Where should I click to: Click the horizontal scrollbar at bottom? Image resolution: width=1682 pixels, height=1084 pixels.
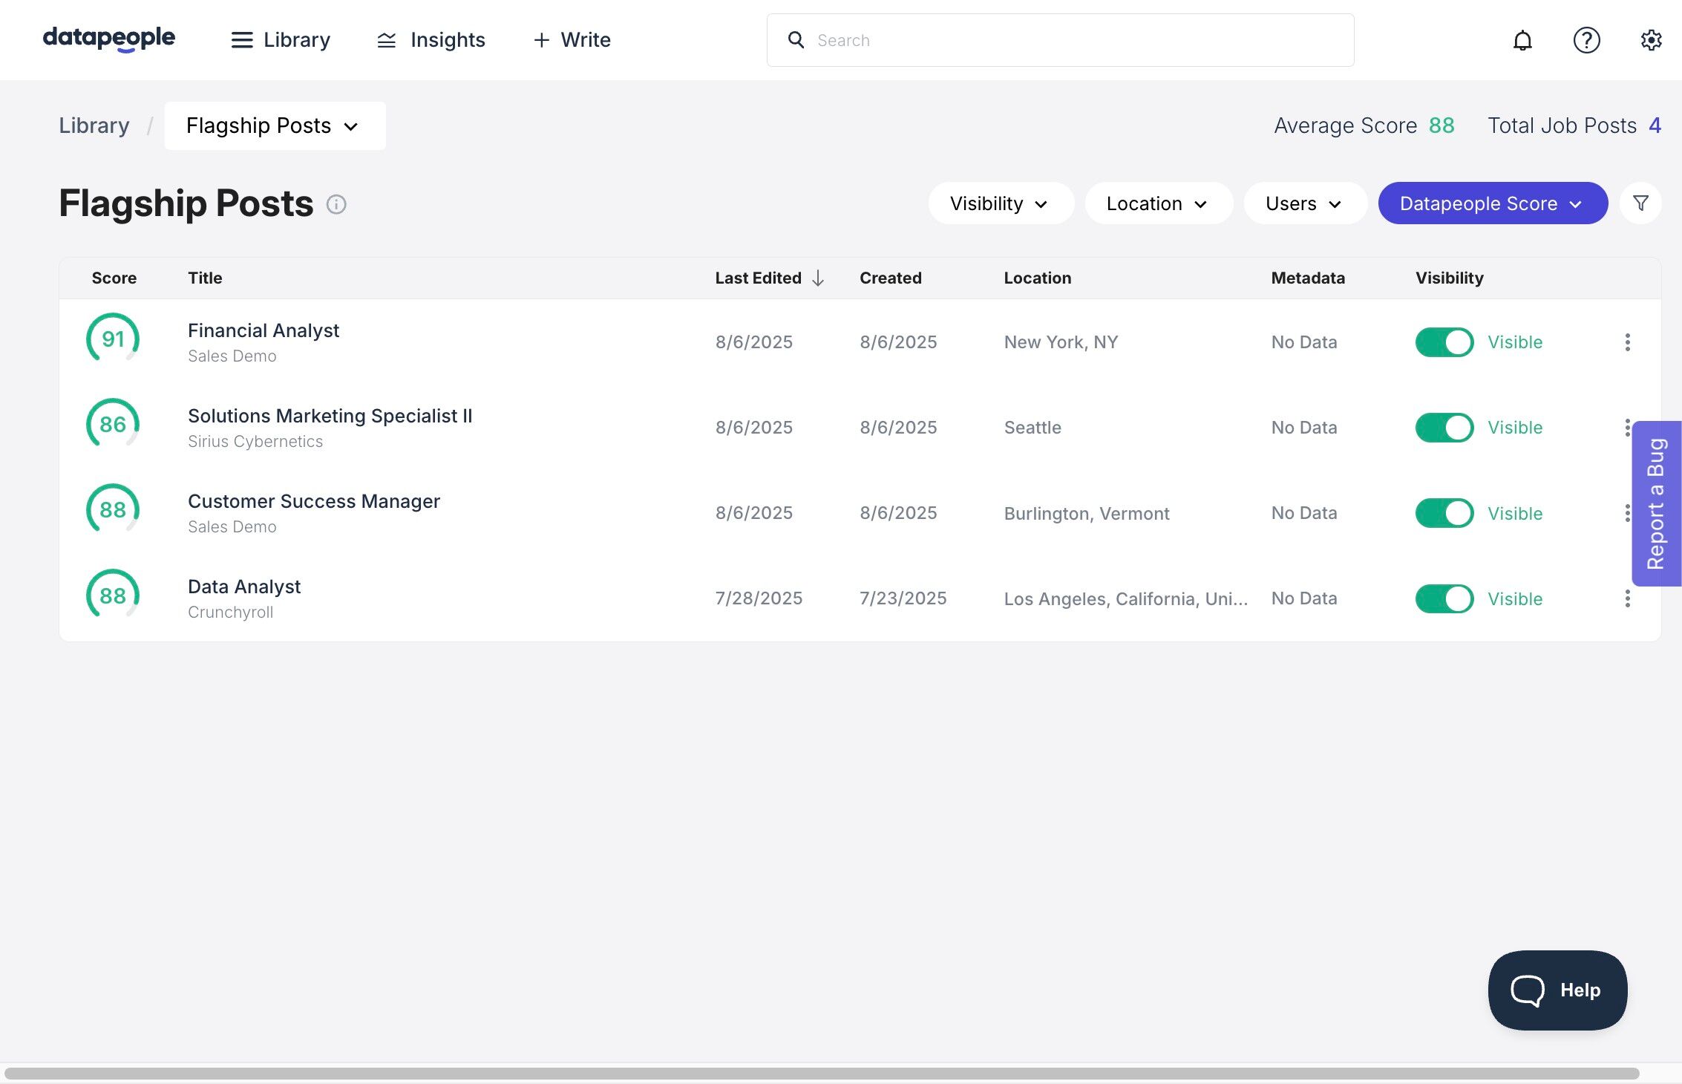(821, 1074)
